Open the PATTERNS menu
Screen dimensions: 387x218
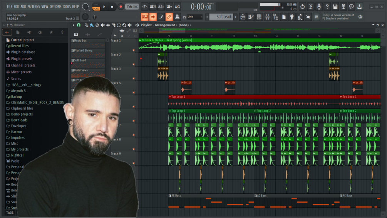(34, 7)
